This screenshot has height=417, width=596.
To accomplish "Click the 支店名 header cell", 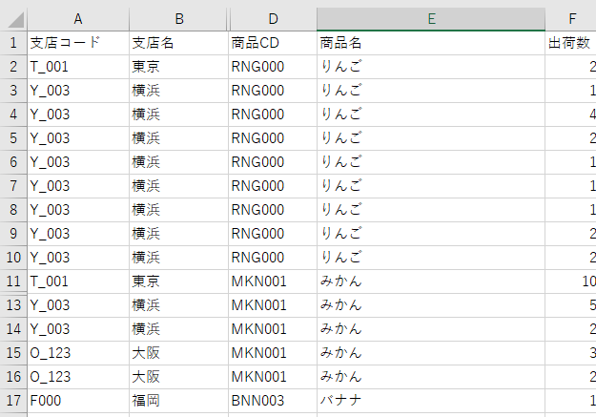I will (x=178, y=43).
